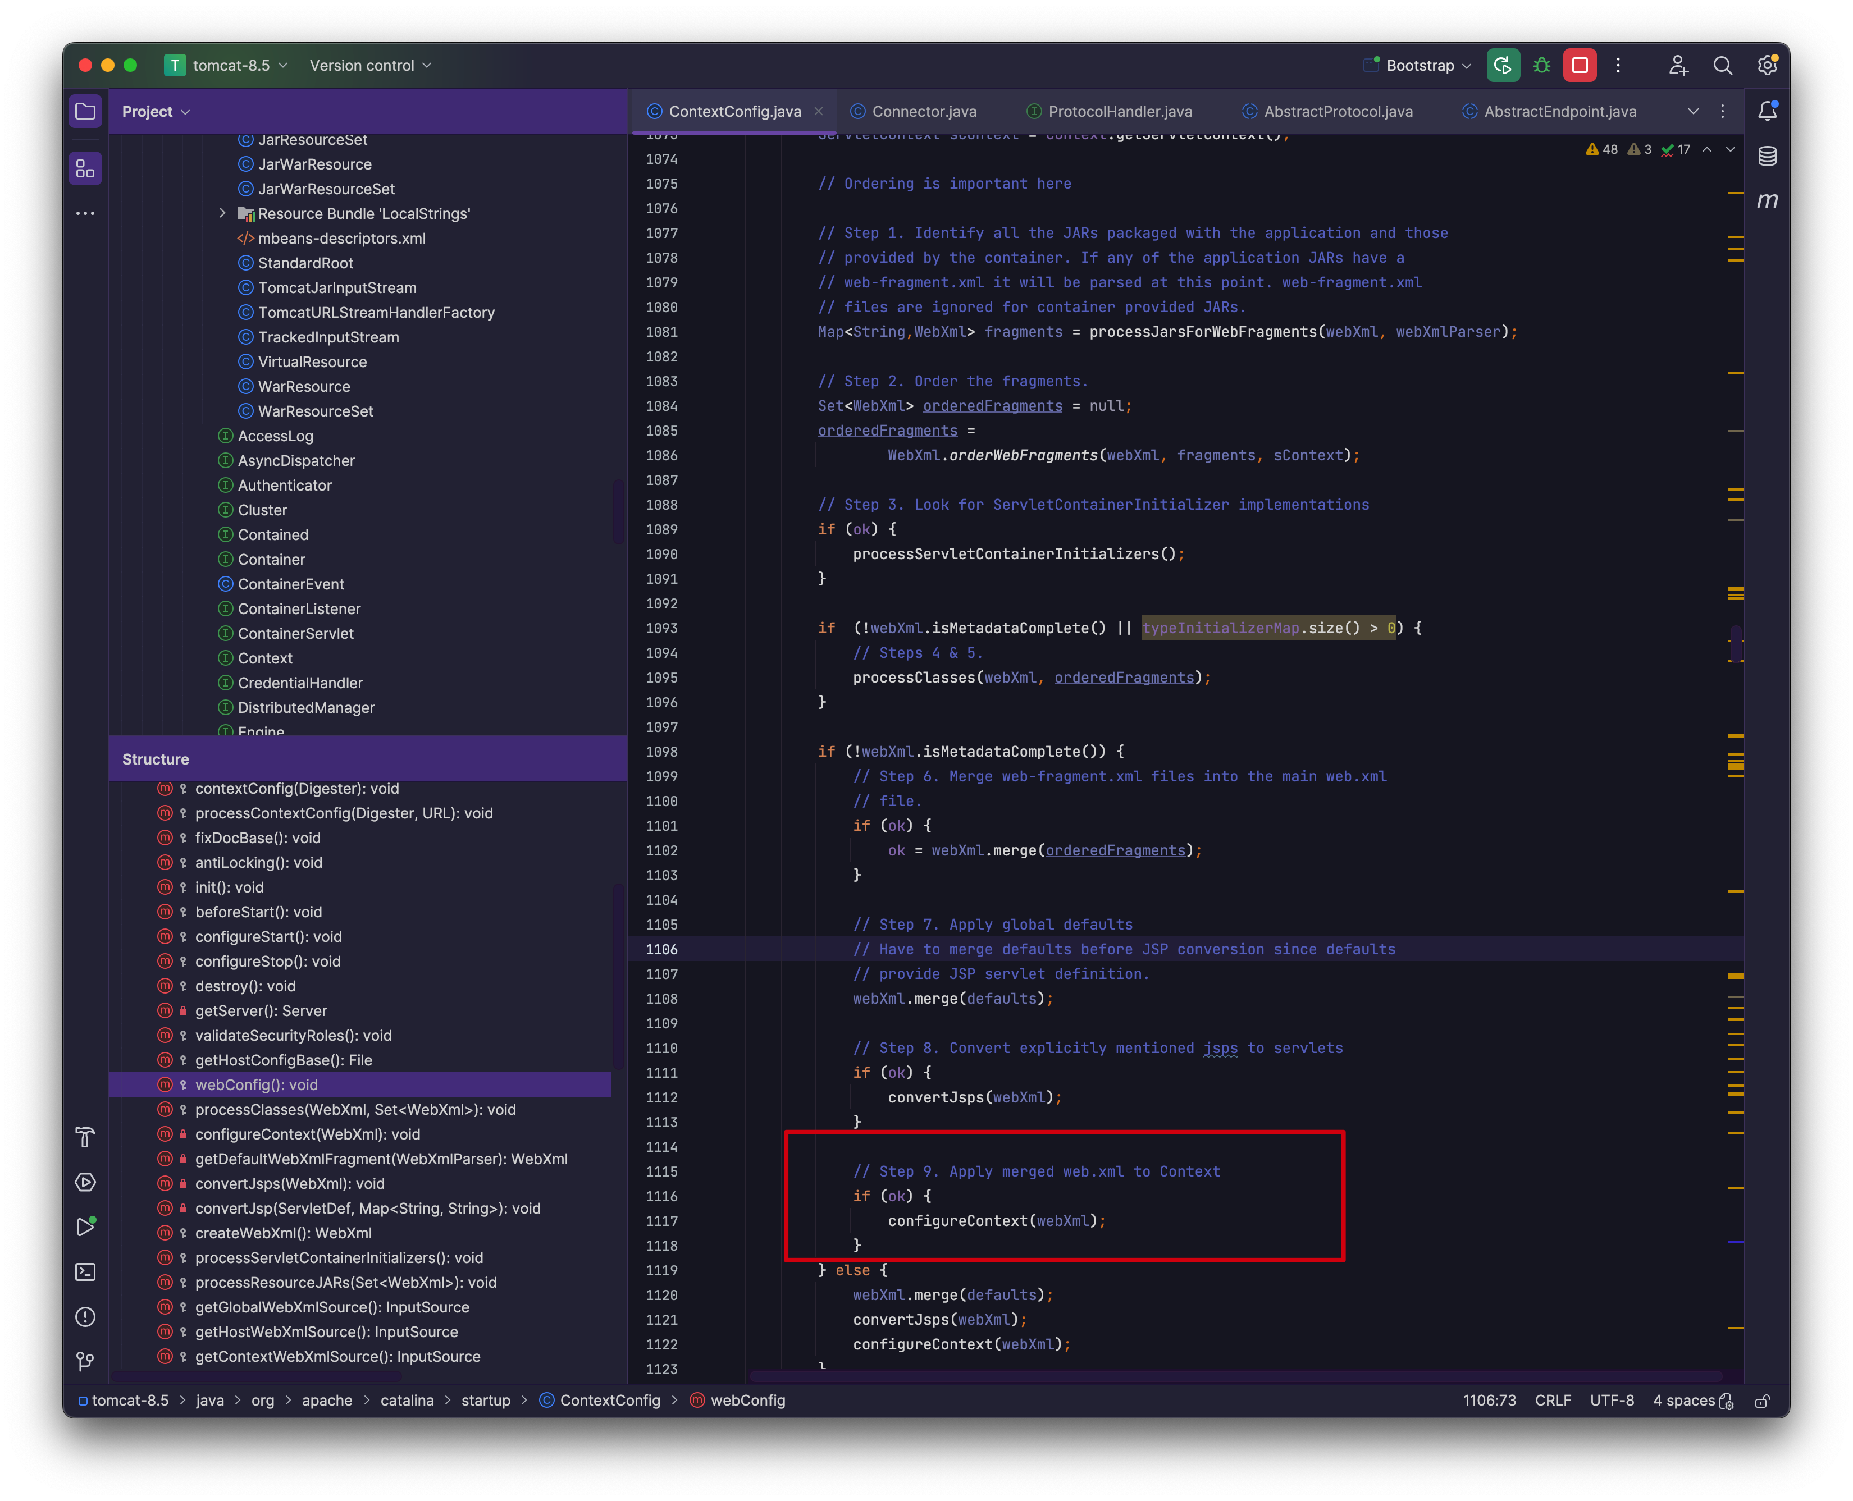Open the Notifications bell
1853x1501 pixels.
(1768, 111)
